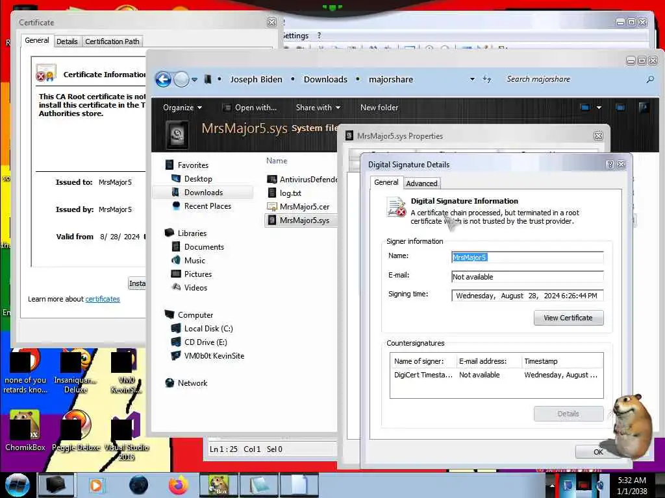Click the Name column header
Screen dimensions: 665x498
point(277,161)
